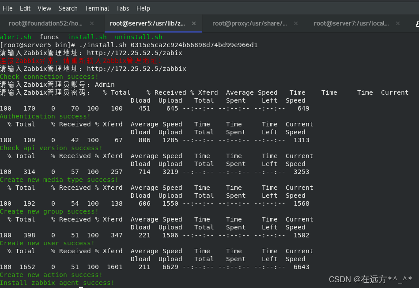The image size is (419, 288).
Task: Click the install.sh name in listing
Action: (87, 37)
